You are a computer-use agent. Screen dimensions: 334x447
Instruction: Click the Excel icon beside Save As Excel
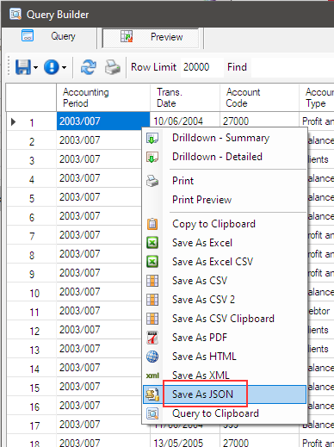[152, 243]
